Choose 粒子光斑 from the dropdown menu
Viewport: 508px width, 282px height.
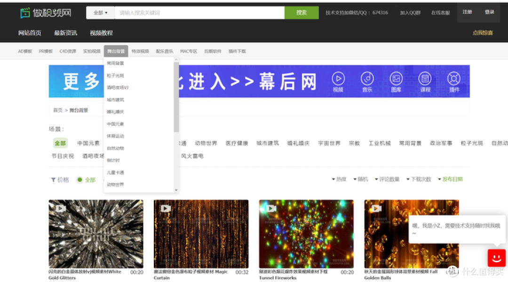click(x=115, y=76)
